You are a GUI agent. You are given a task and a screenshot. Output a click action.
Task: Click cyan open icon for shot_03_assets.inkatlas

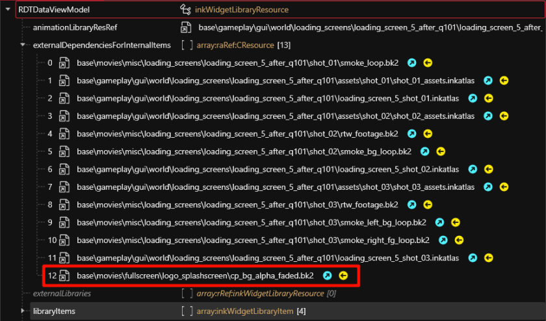tap(488, 187)
